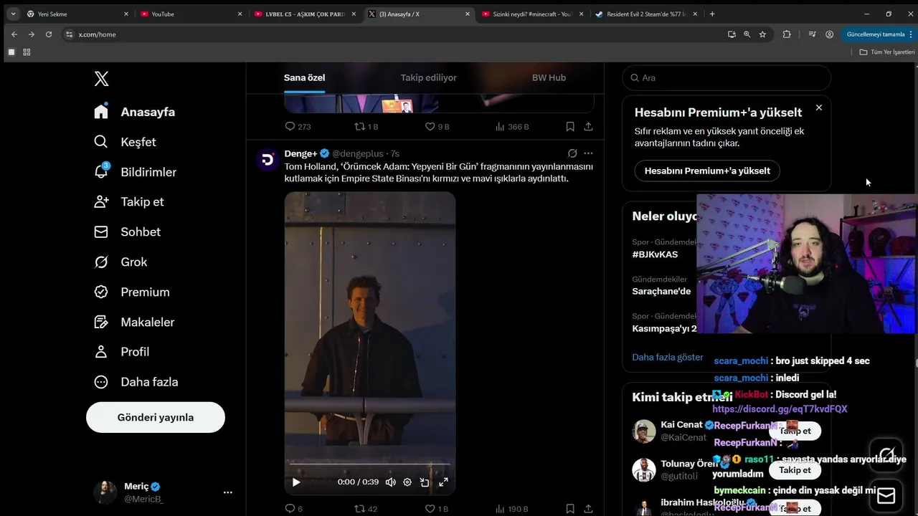Open Keşfet search page
918x516 pixels.
pyautogui.click(x=125, y=142)
